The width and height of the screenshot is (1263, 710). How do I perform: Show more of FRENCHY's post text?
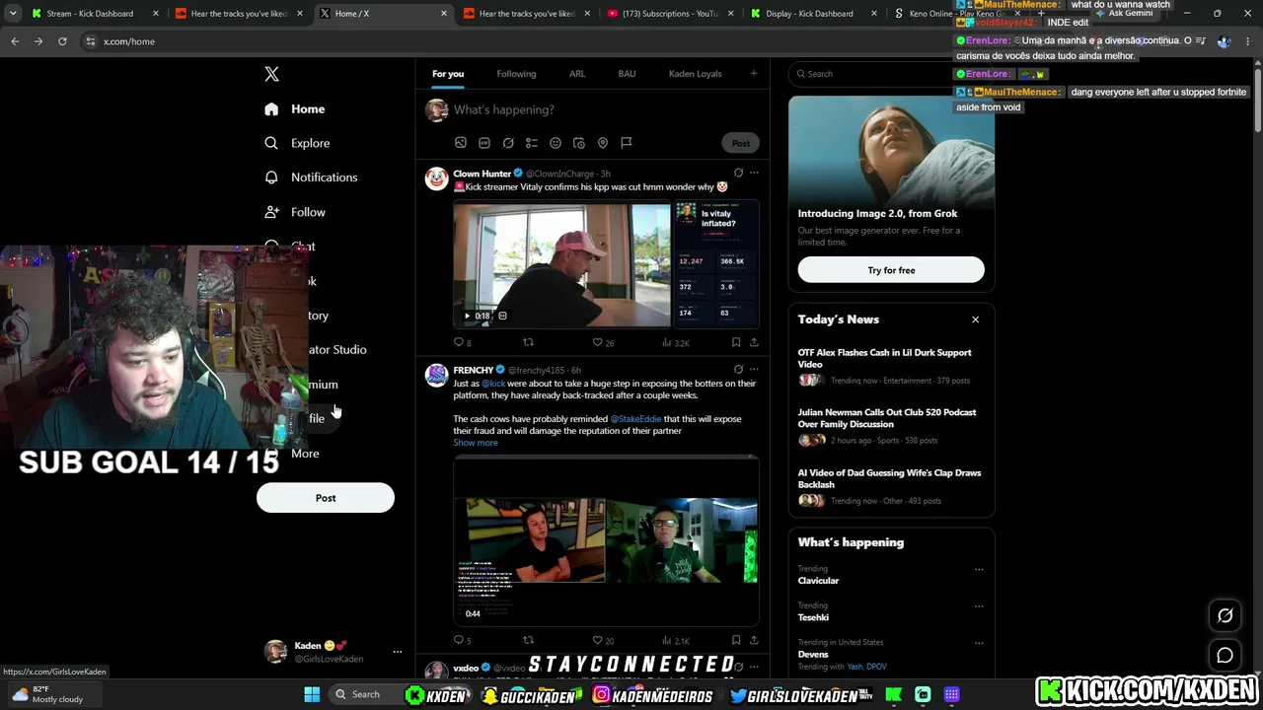click(x=476, y=443)
